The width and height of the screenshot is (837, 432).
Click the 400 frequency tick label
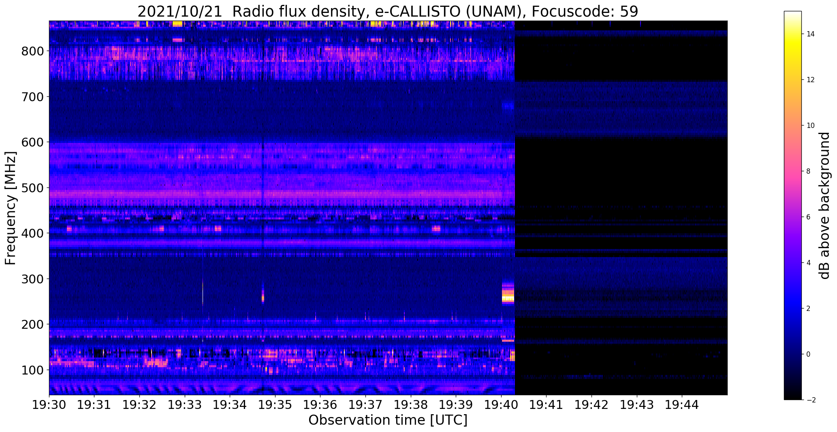[32, 233]
